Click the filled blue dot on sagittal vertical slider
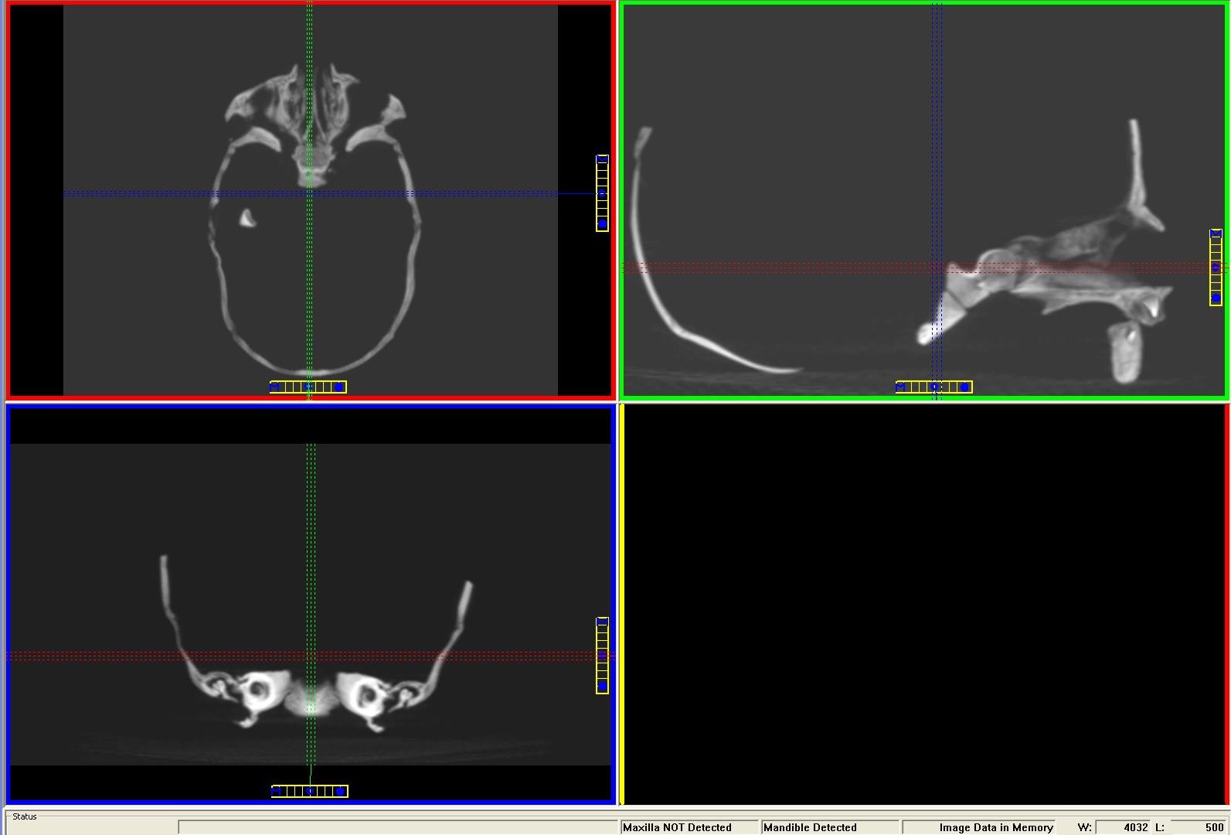This screenshot has width=1231, height=835. coord(1216,298)
